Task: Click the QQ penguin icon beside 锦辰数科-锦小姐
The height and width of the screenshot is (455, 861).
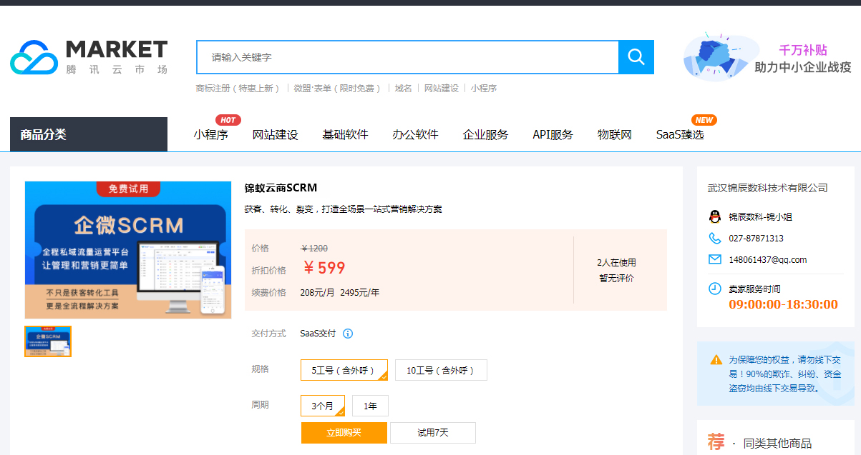Action: pos(714,216)
